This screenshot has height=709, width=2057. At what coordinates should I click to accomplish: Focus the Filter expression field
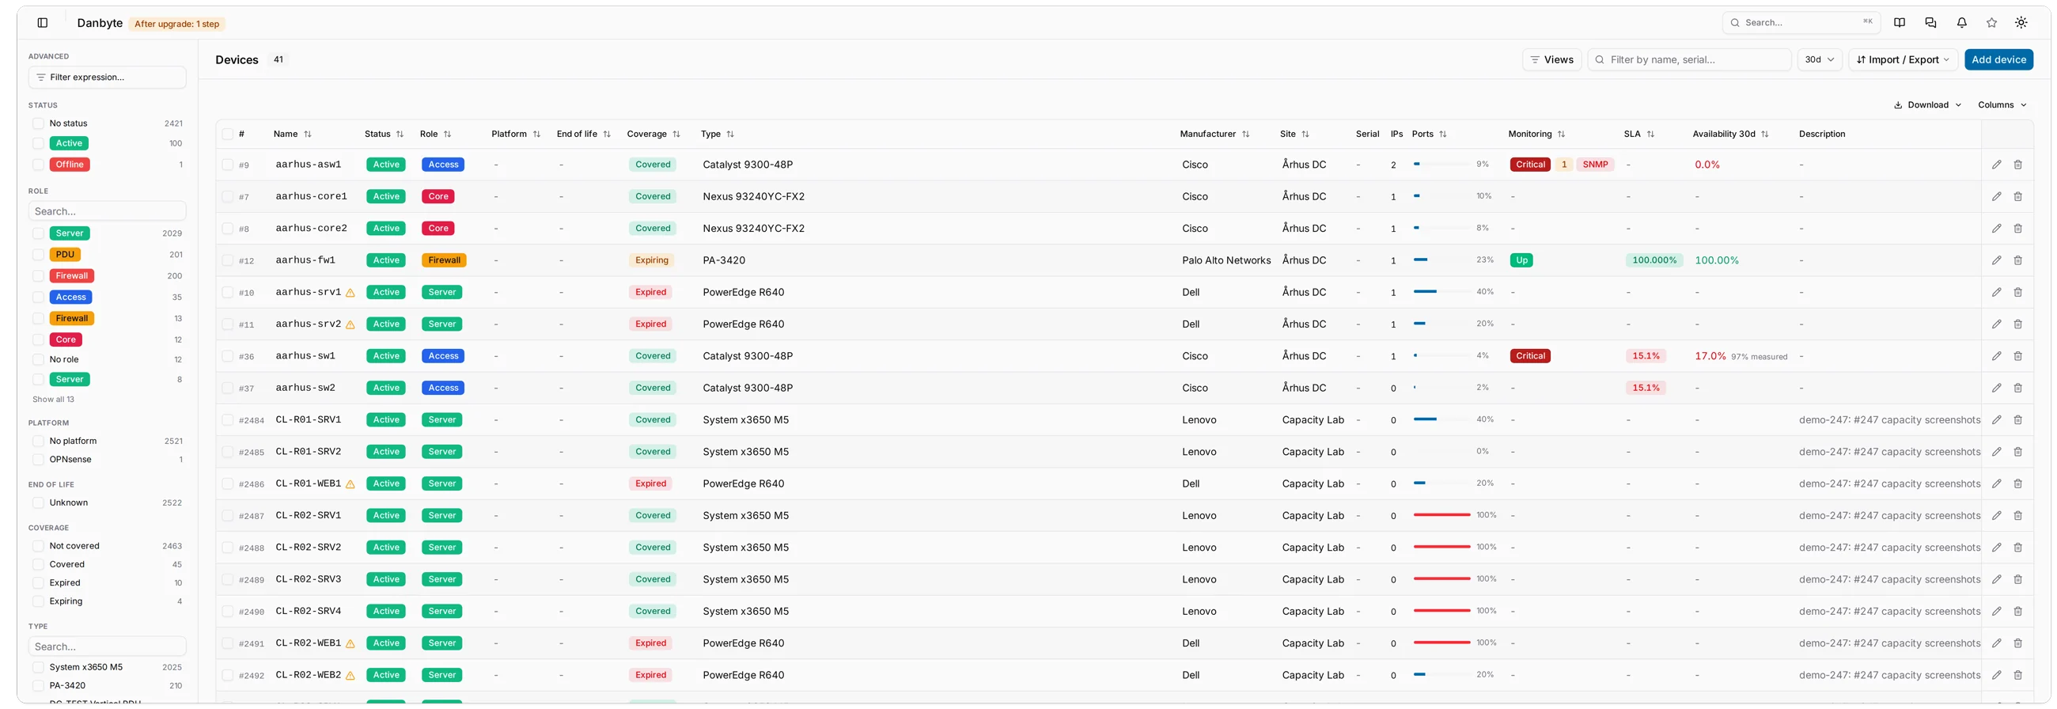pyautogui.click(x=107, y=78)
